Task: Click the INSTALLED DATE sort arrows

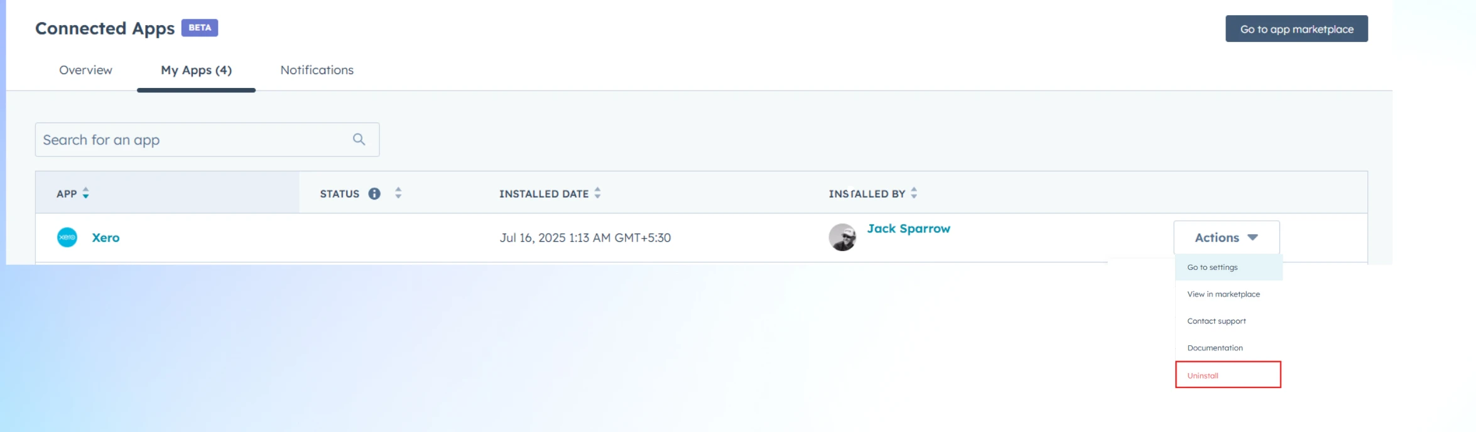Action: tap(597, 193)
